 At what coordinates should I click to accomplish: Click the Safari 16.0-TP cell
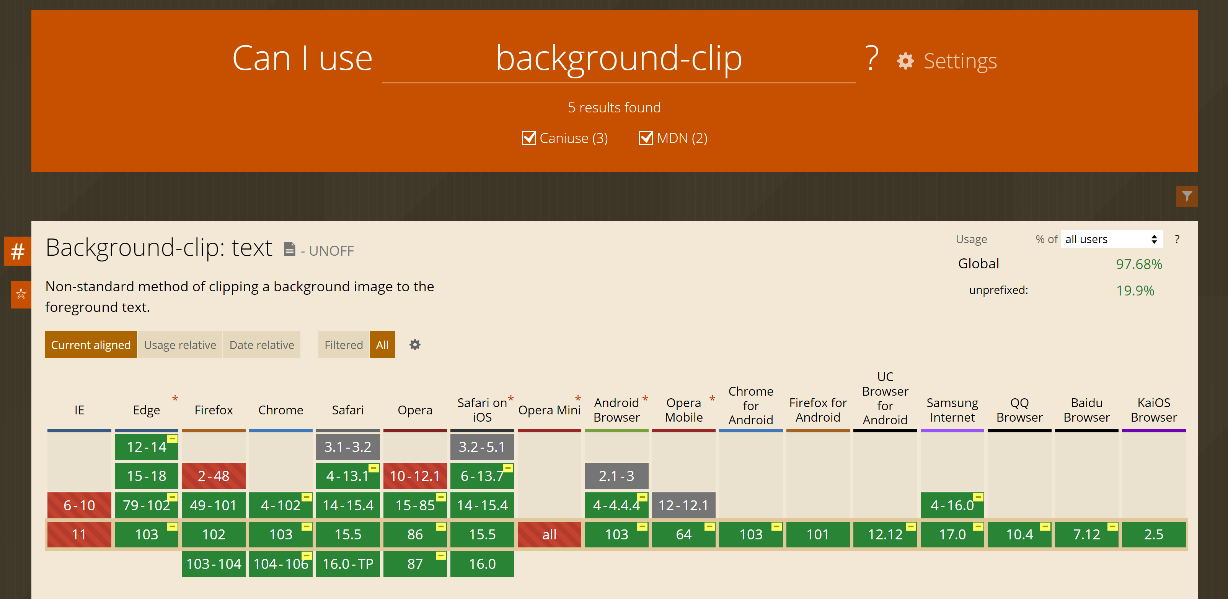pos(348,564)
